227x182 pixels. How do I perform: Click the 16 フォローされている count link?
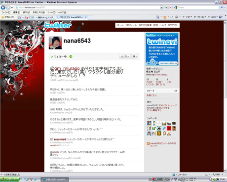160,82
